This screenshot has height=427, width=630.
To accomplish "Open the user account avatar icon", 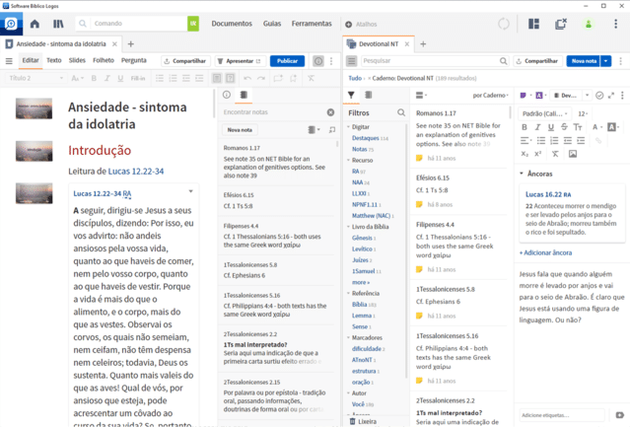I will click(x=589, y=24).
